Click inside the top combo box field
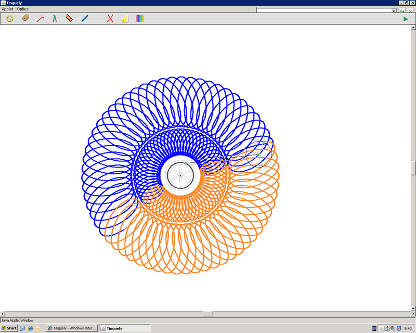The image size is (416, 333). tap(322, 10)
